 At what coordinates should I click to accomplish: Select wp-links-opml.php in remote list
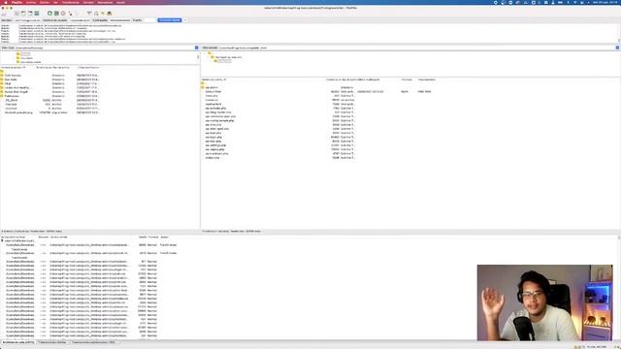217,129
